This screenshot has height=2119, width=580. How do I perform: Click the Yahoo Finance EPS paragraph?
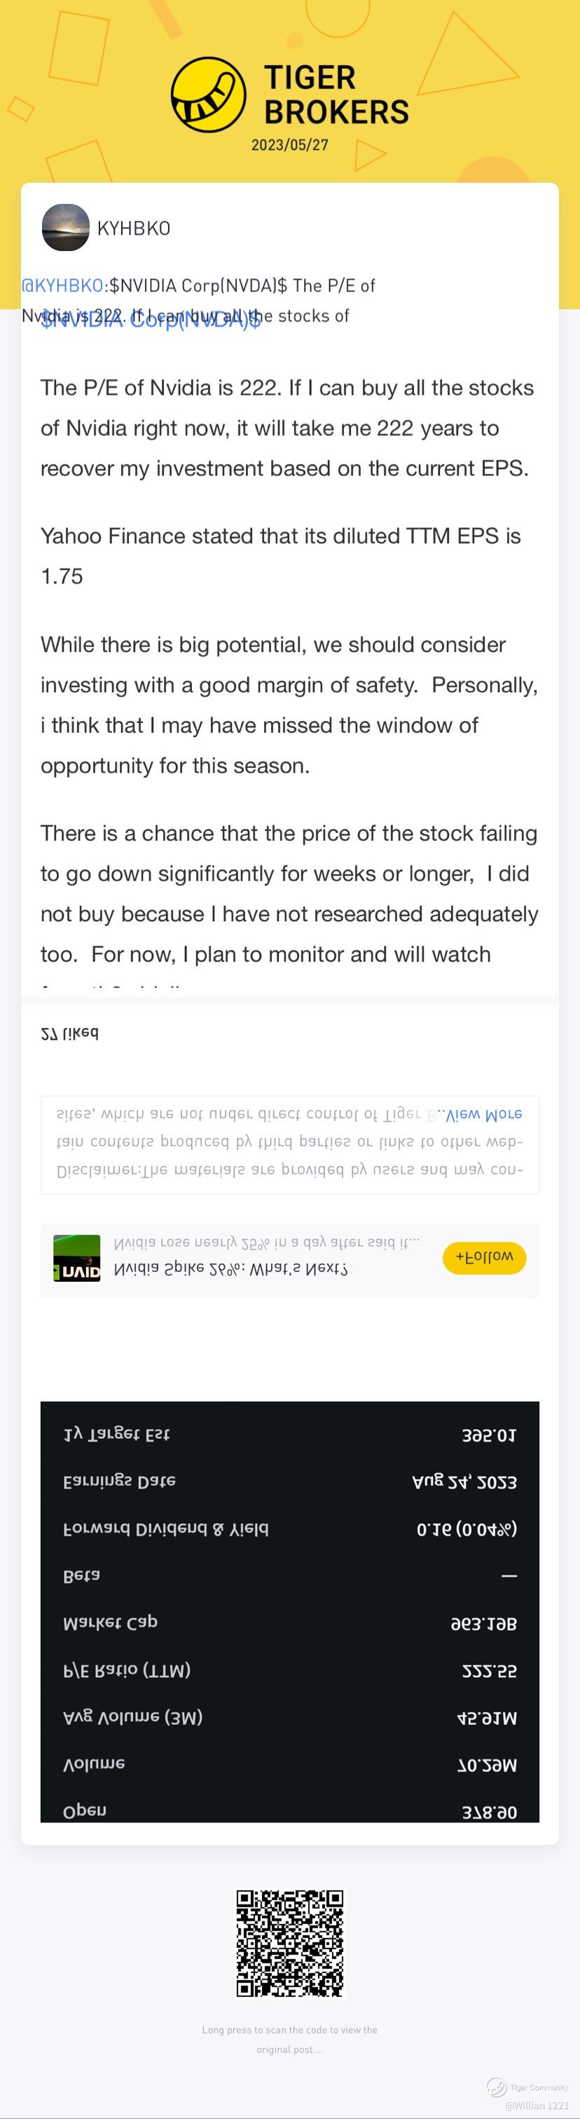tap(281, 556)
